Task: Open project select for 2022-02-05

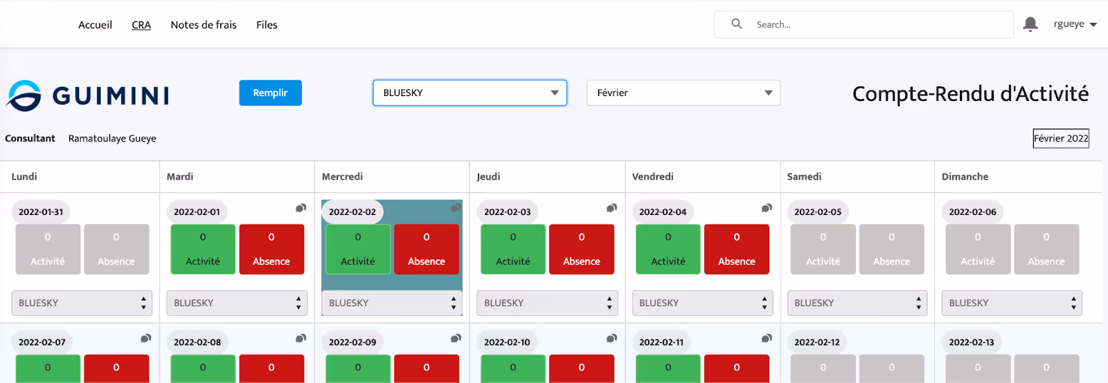Action: (857, 303)
